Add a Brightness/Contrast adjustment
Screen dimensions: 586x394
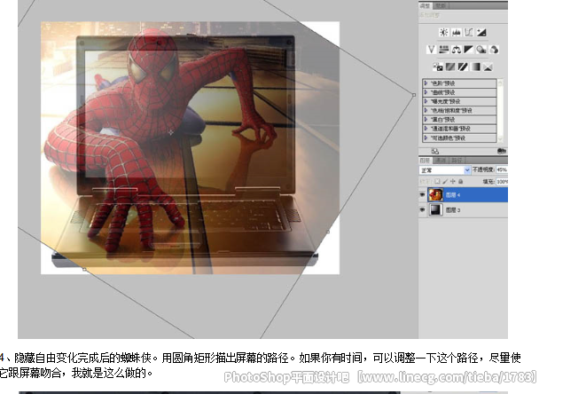point(443,33)
